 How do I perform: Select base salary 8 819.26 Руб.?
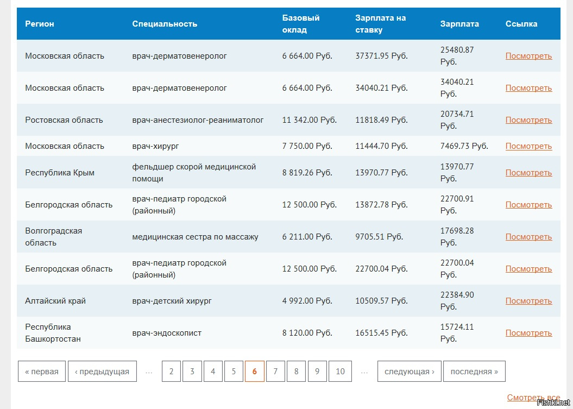pos(307,173)
